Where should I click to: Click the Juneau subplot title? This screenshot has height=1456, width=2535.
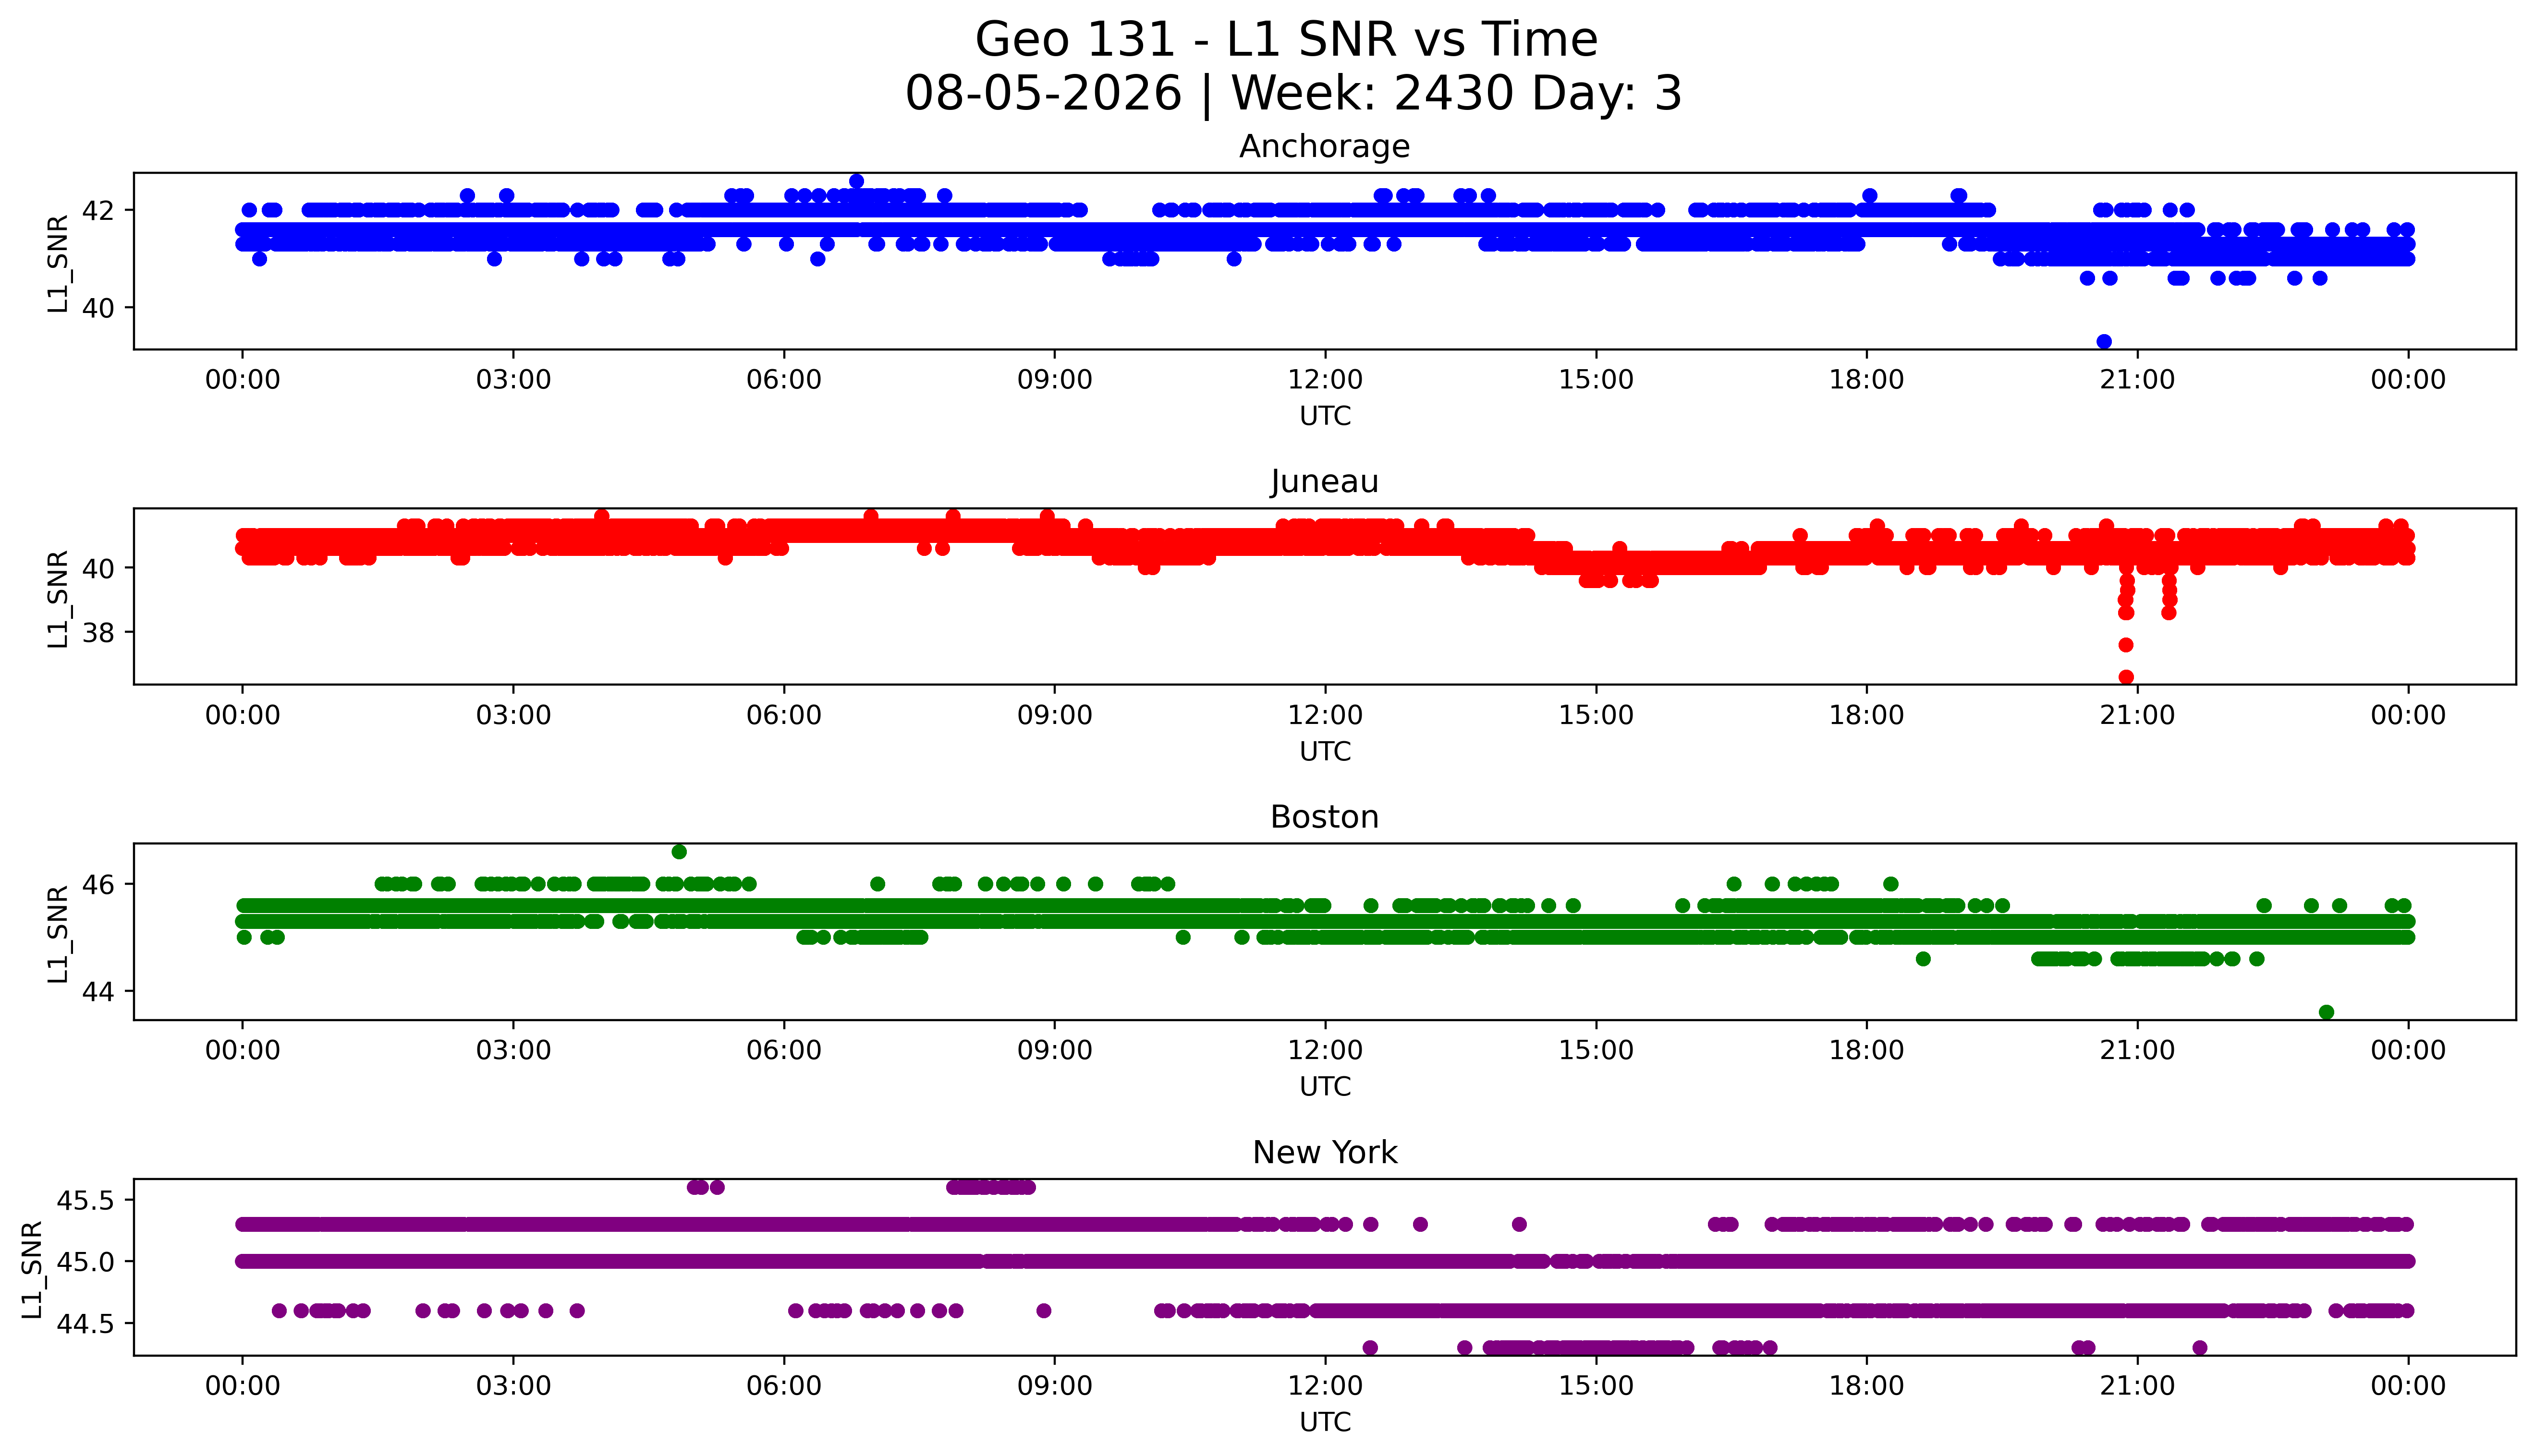pos(1325,482)
